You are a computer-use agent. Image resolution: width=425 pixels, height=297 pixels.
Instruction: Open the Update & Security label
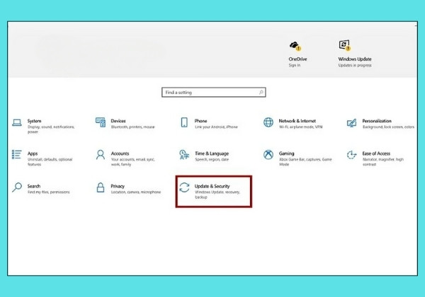[212, 186]
